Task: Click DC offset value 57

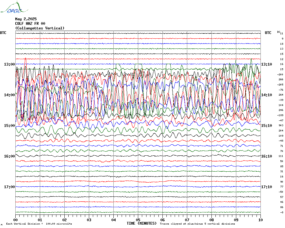Action: coord(282,197)
